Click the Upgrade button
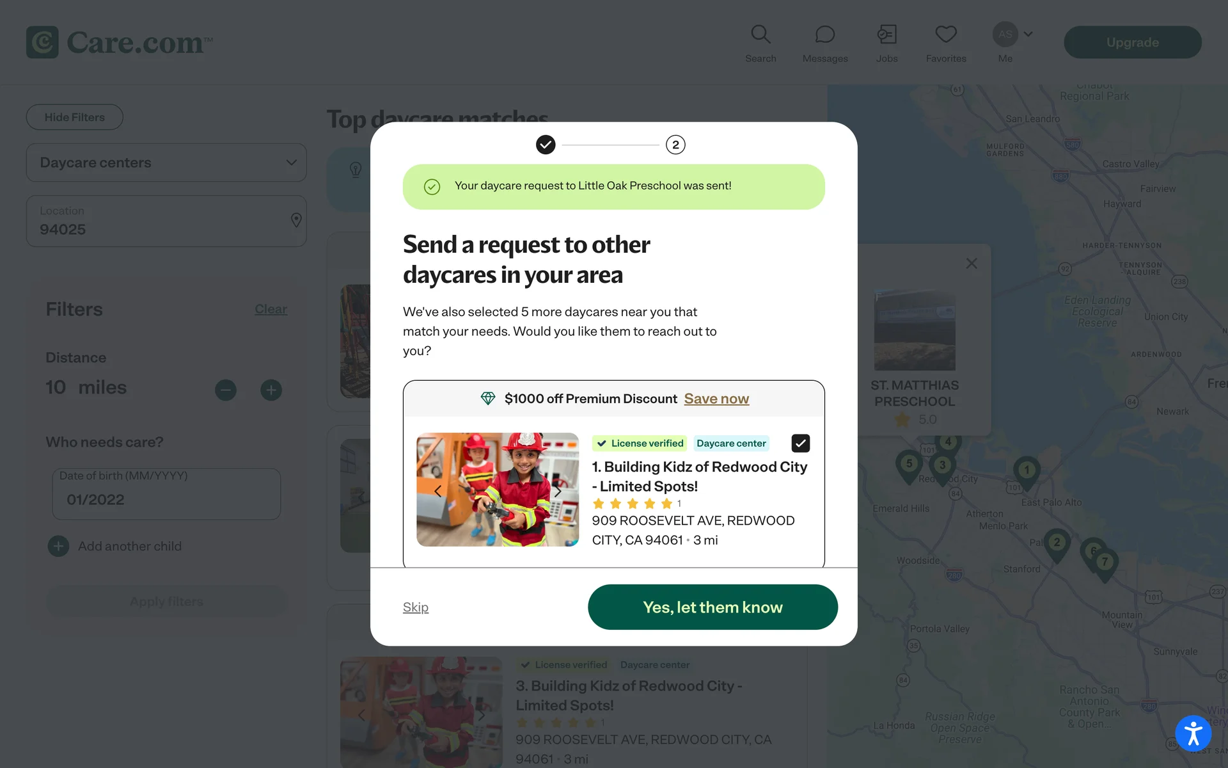This screenshot has height=768, width=1228. [x=1132, y=42]
